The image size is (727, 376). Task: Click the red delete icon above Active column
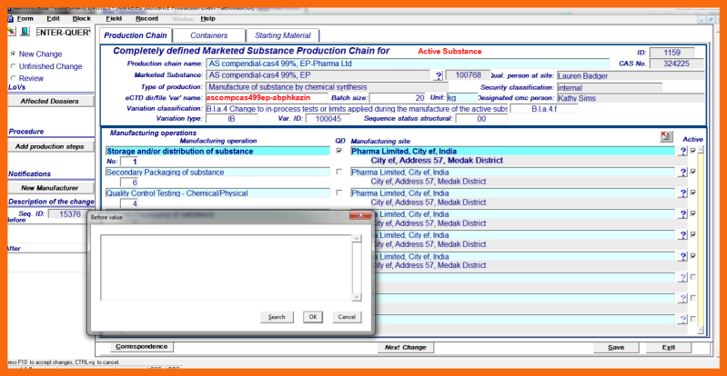pyautogui.click(x=665, y=136)
